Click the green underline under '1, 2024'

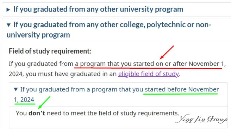(x=25, y=104)
